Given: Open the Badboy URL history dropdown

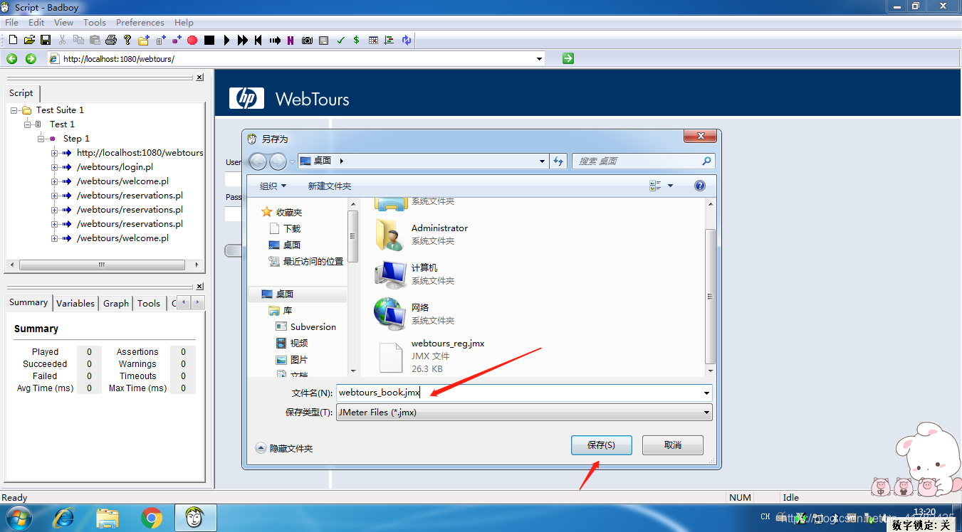Looking at the screenshot, I should [x=539, y=59].
